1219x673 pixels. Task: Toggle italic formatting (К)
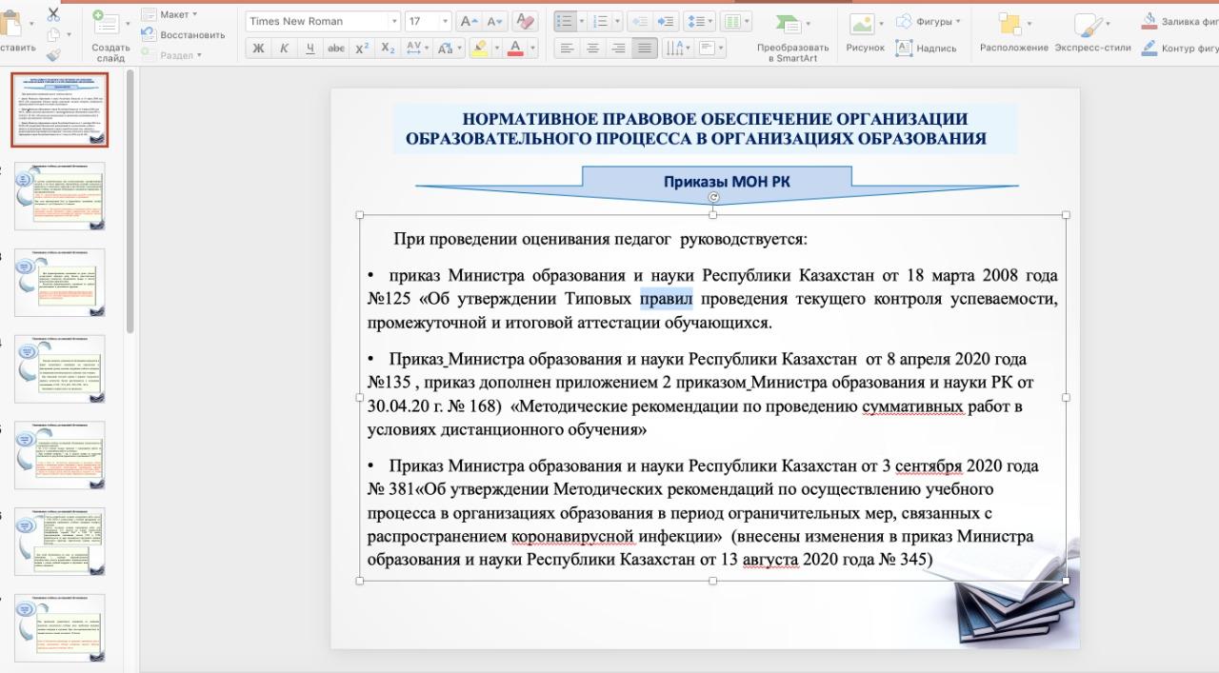tap(284, 48)
